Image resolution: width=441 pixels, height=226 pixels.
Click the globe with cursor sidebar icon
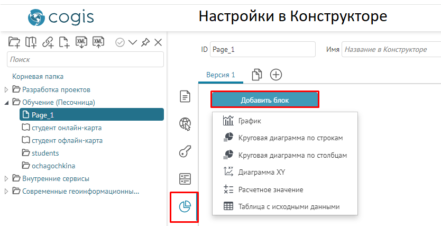click(185, 124)
